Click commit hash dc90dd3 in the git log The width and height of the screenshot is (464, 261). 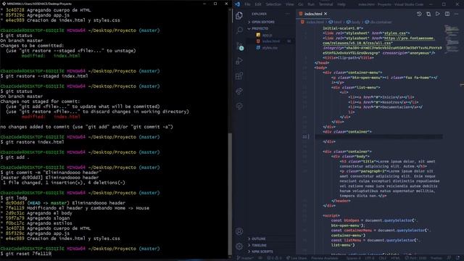tap(14, 203)
